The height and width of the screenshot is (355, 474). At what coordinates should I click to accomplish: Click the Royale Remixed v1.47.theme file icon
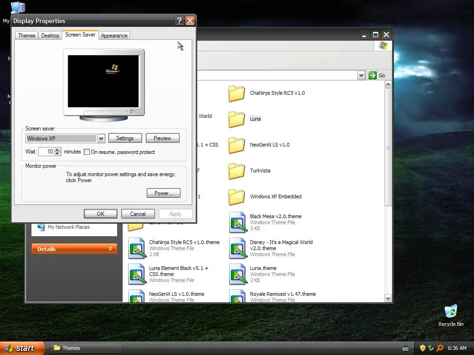pyautogui.click(x=238, y=296)
